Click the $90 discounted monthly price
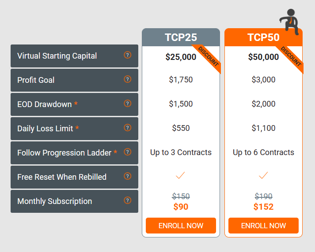 (x=181, y=207)
